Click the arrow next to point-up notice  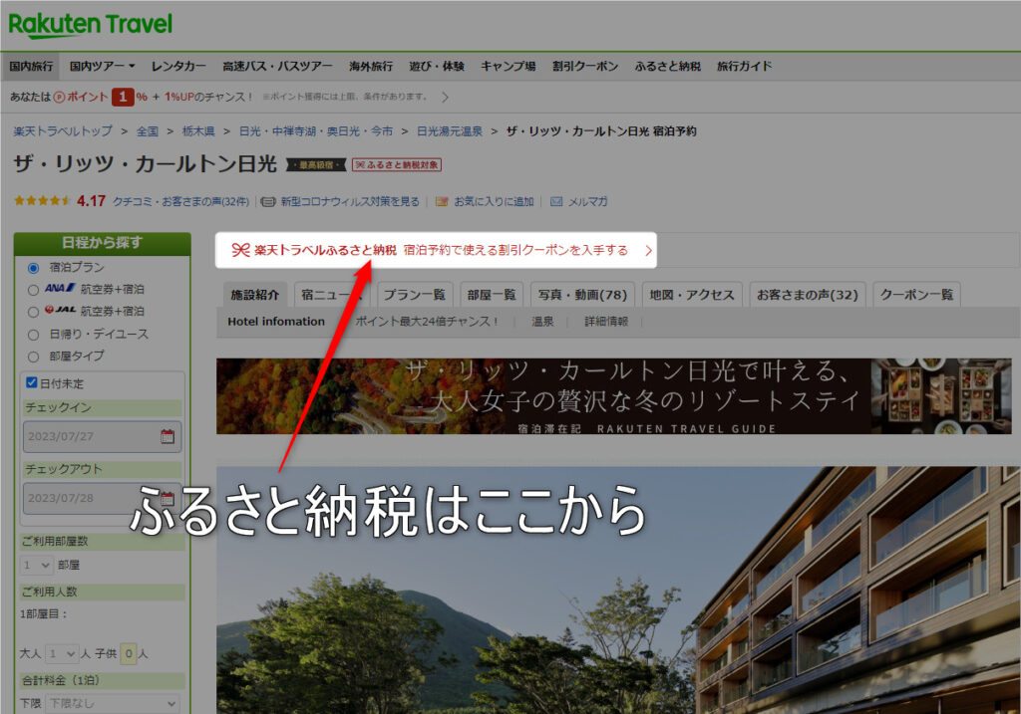445,97
